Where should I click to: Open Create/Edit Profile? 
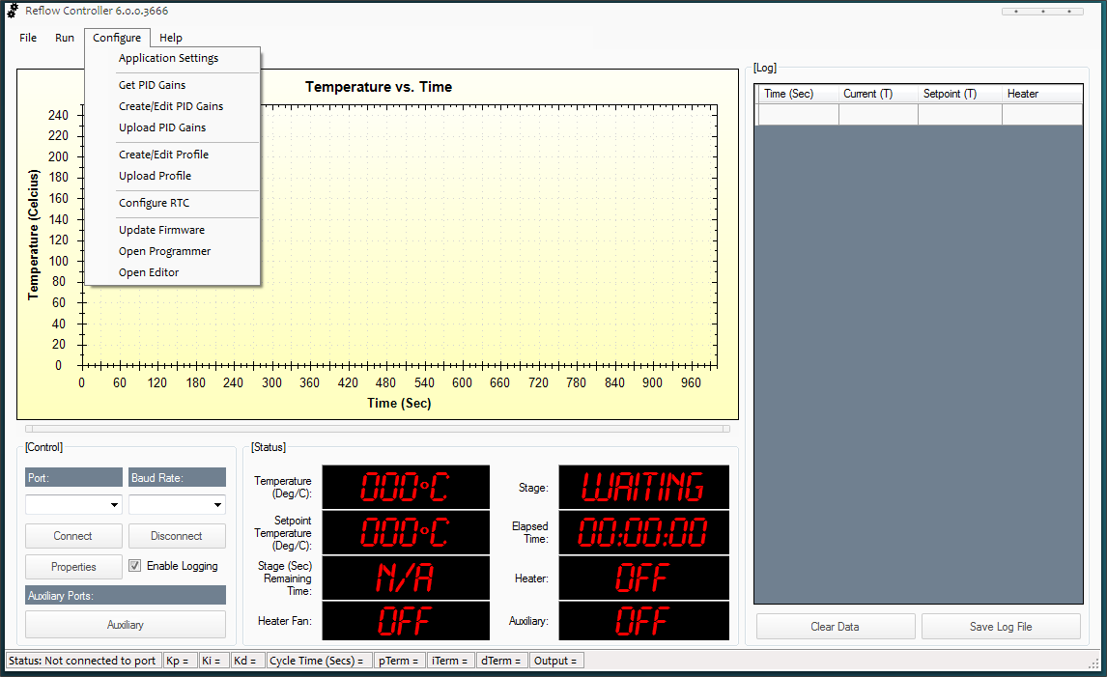click(163, 155)
